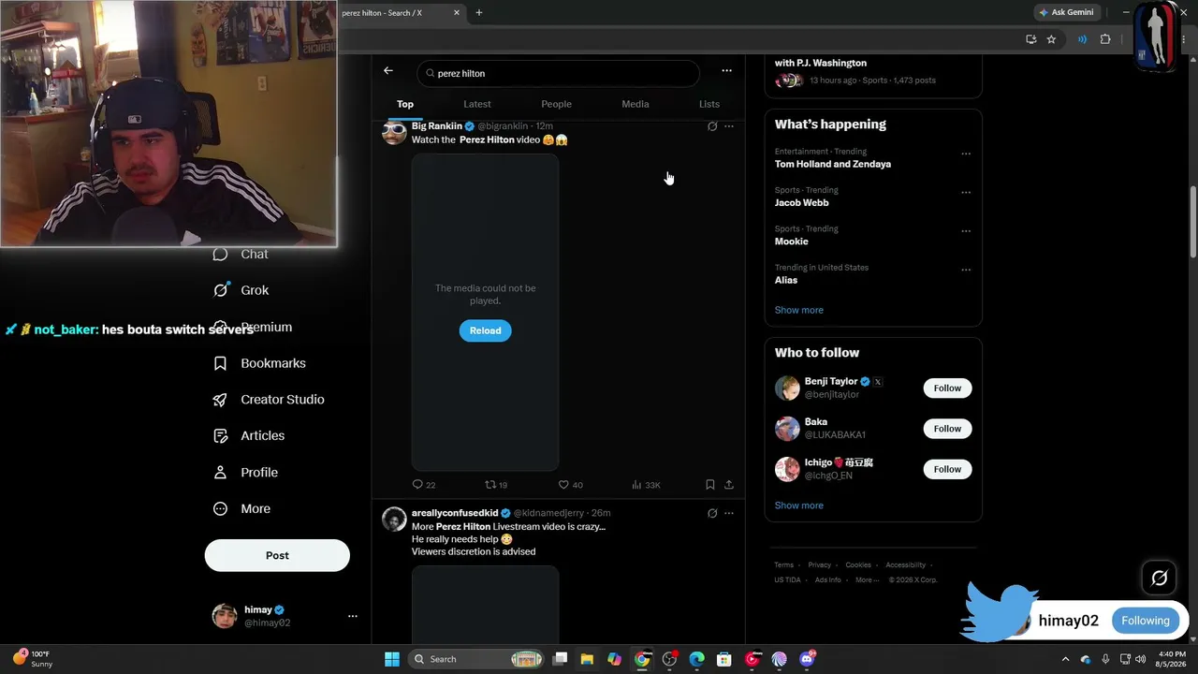This screenshot has width=1198, height=674.
Task: Open Discord from the taskbar
Action: pyautogui.click(x=807, y=659)
